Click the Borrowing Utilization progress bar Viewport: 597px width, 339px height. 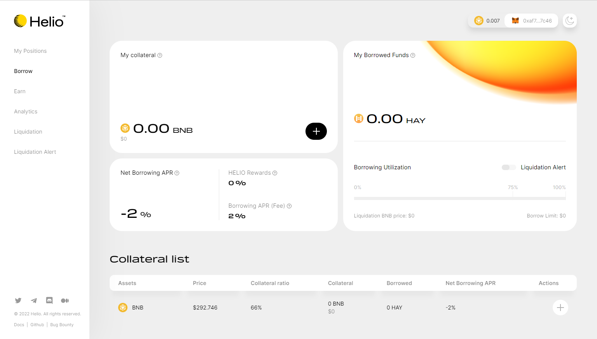point(459,198)
